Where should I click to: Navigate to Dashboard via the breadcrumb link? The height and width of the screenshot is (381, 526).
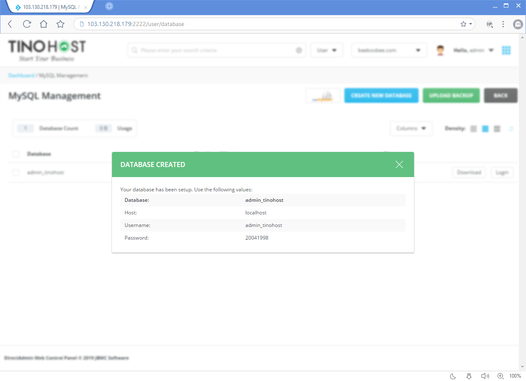(21, 75)
